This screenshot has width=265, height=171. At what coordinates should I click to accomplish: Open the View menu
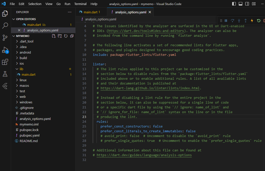(x=49, y=4)
